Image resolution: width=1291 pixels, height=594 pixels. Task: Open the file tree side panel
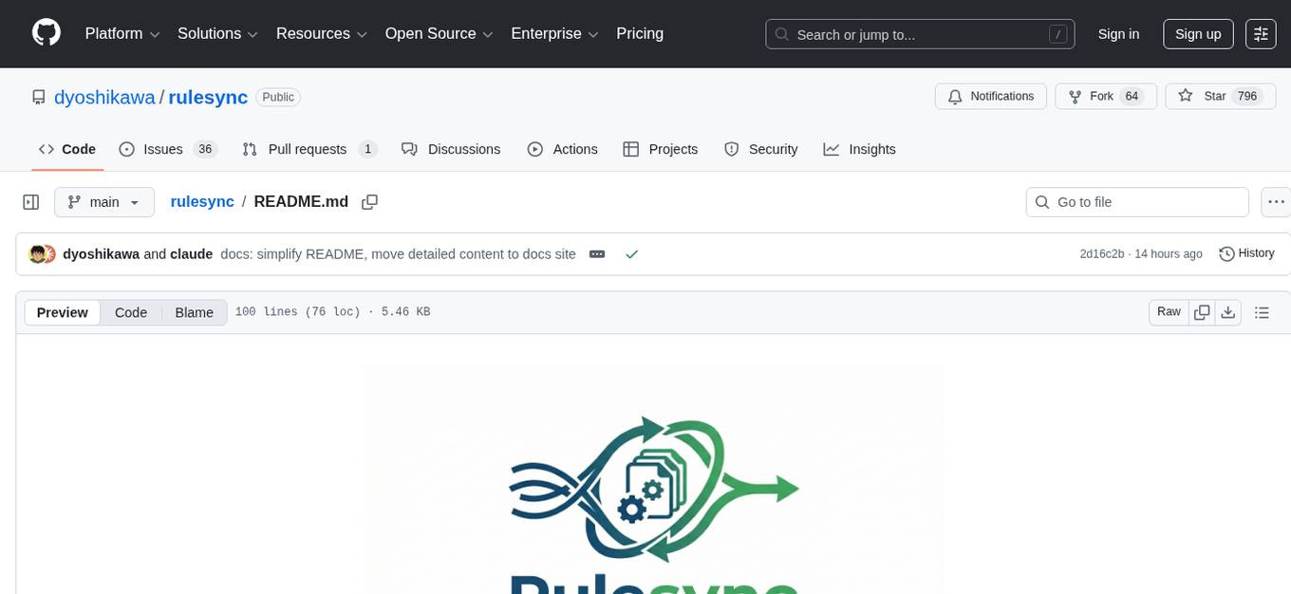point(30,201)
